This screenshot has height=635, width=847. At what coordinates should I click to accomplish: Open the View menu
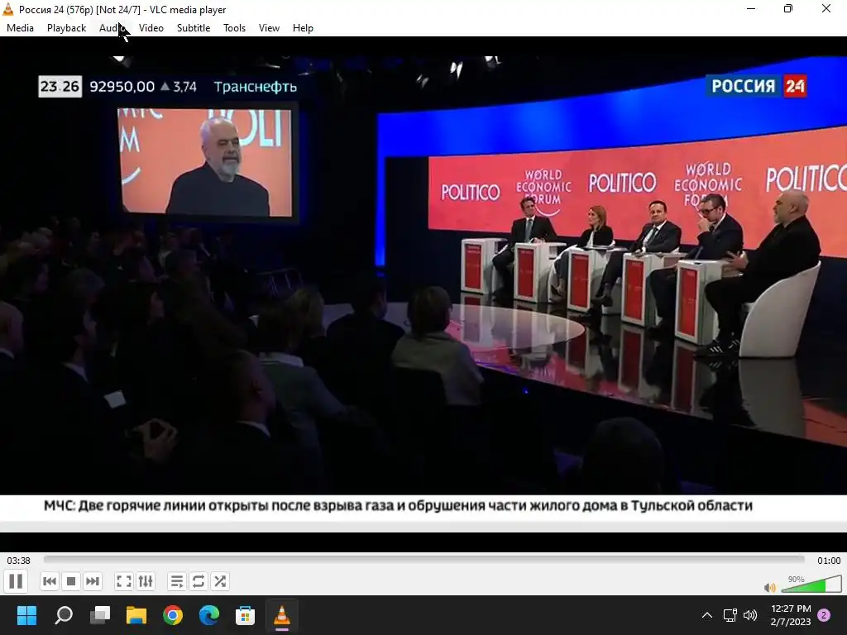(269, 28)
